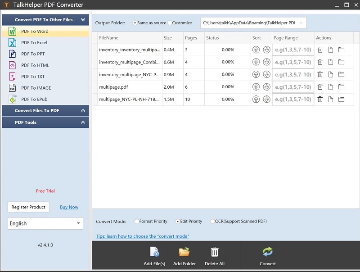Open folder of inventory_multipage_NYC-P file
360x272 pixels.
pos(342,74)
